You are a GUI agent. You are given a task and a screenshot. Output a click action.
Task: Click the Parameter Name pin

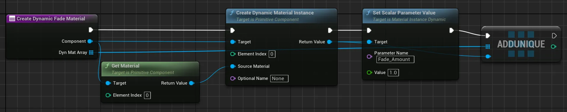coord(369,56)
